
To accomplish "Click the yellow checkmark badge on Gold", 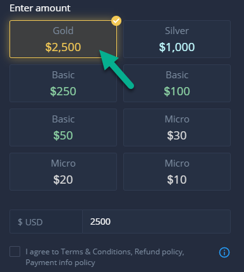I will click(x=116, y=21).
